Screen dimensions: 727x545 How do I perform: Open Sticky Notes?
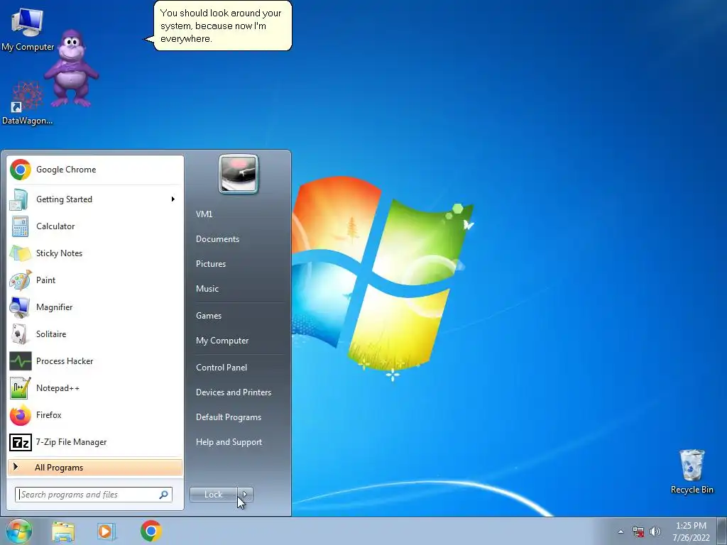tap(95, 253)
